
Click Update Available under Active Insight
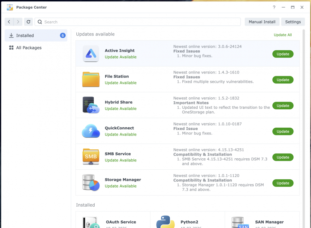[121, 57]
